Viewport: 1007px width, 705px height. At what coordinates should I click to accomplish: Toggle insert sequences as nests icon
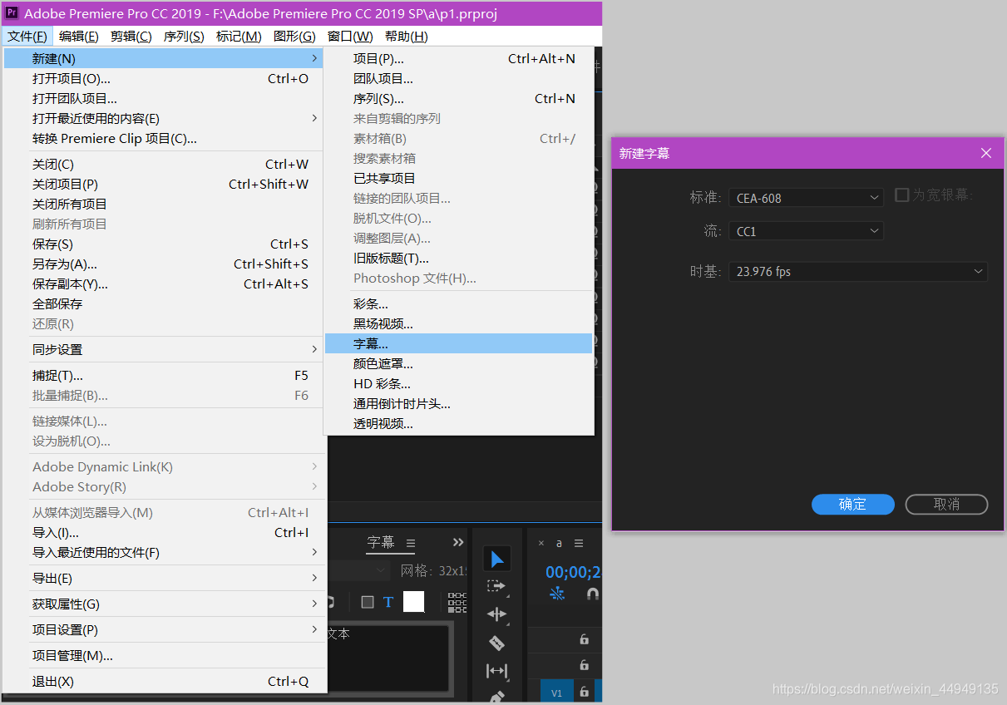[x=557, y=594]
